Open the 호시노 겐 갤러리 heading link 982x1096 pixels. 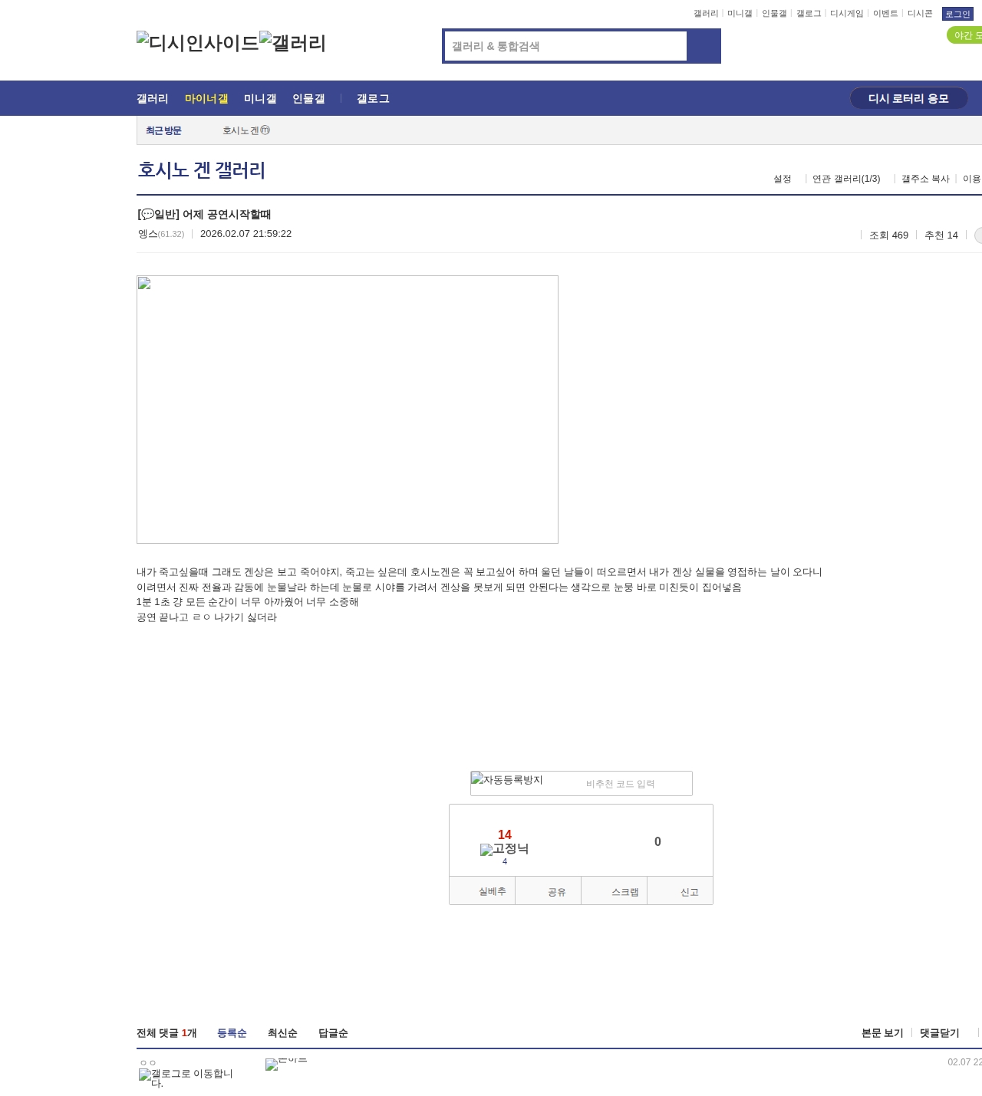point(201,170)
